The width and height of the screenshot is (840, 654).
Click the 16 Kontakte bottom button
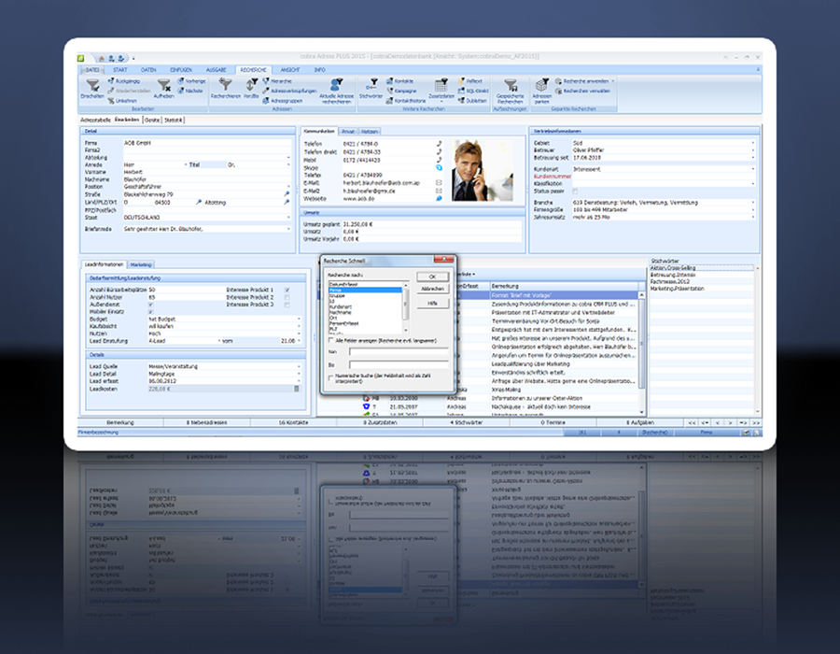pyautogui.click(x=294, y=422)
